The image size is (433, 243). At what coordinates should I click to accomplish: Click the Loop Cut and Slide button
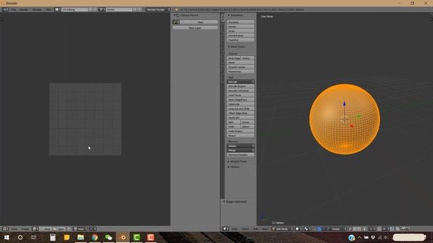coord(241,109)
